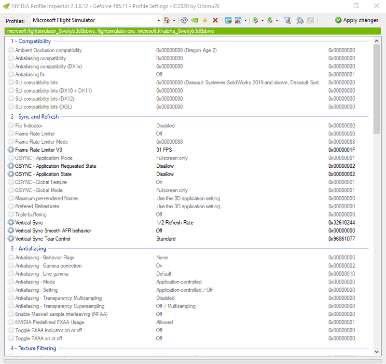Click gear icon beside Ambient Occlusion compatibility

tap(11, 50)
